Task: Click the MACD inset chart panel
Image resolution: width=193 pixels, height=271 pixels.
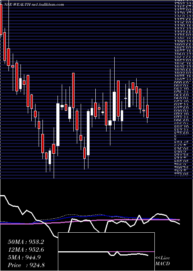Action: coord(107,252)
